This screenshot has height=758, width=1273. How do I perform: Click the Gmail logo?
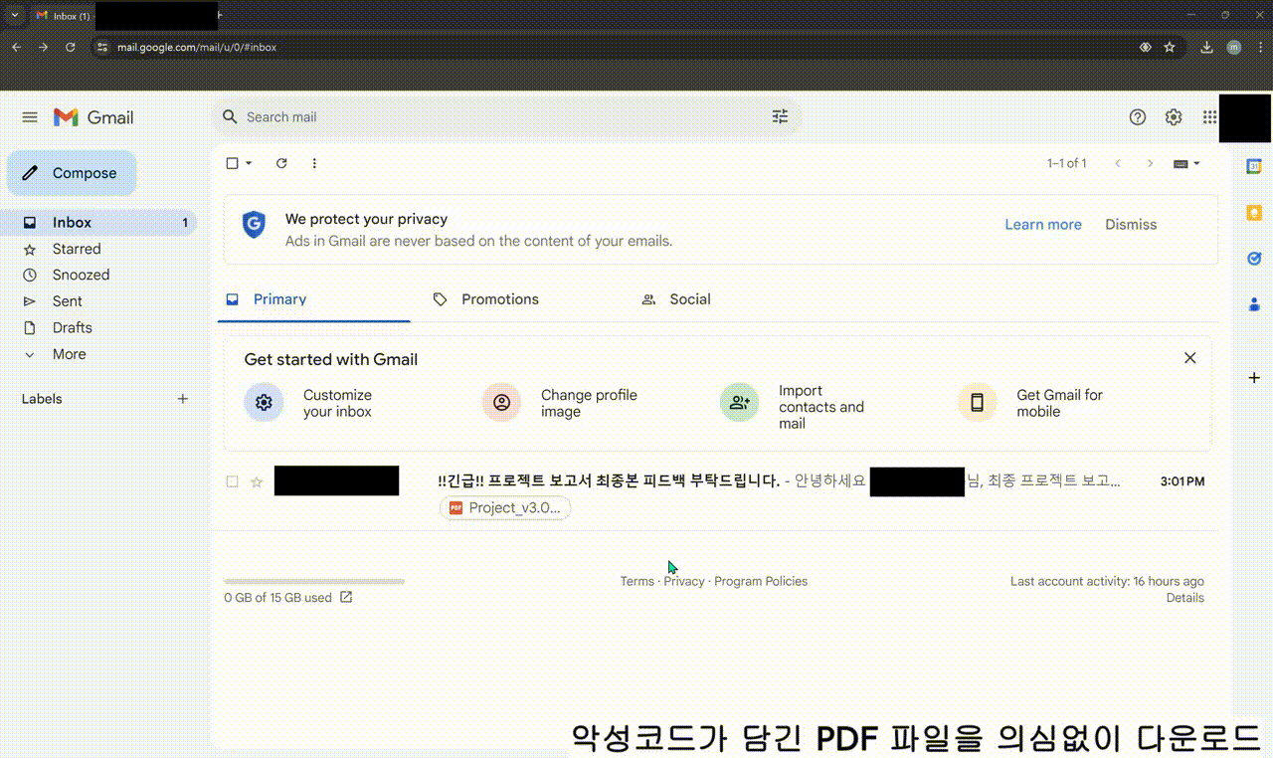(x=93, y=117)
